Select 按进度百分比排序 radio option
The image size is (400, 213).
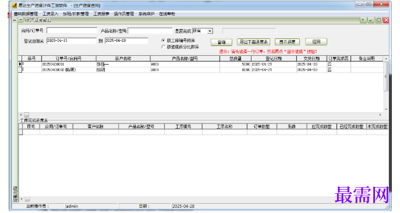tap(163, 47)
